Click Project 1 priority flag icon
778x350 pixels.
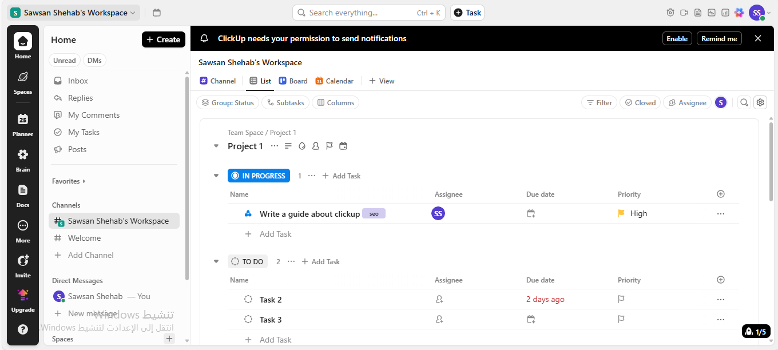[x=330, y=146]
